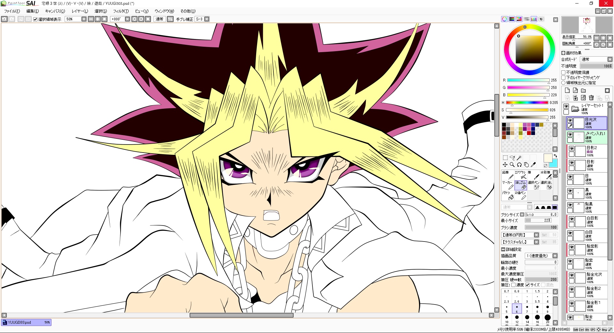The height and width of the screenshot is (333, 614).
Task: Select the 鉛筆 pencil tool
Action: click(x=508, y=175)
